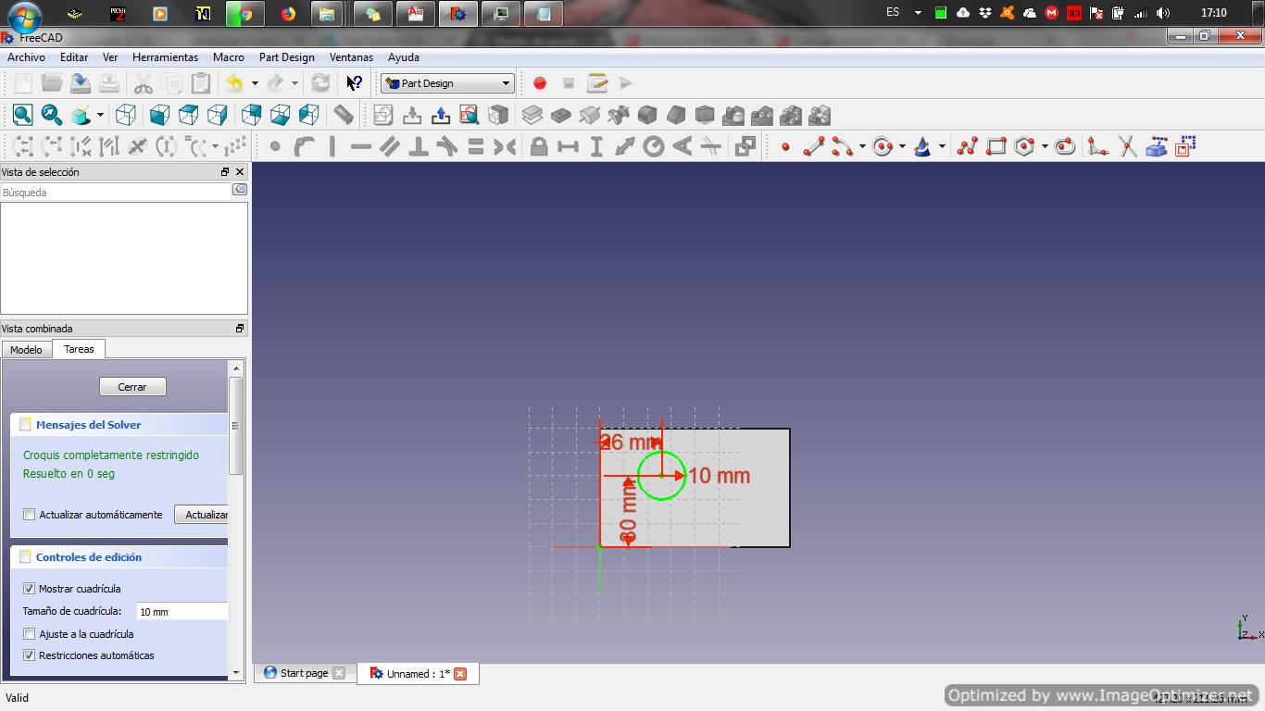Switch to the Modelo tab

tap(26, 350)
